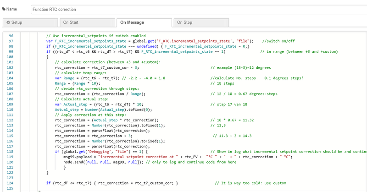This screenshot has width=367, height=192.
Task: Click comment '//switch on/off' on line 97
Action: coord(278,41)
